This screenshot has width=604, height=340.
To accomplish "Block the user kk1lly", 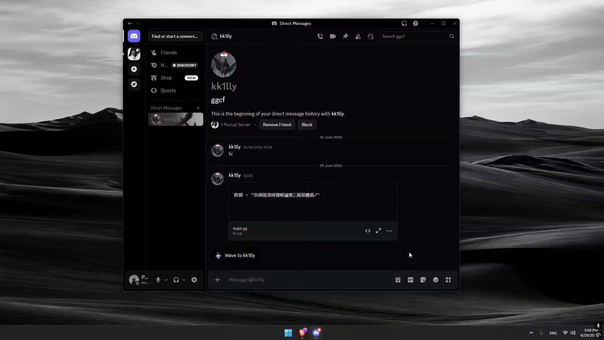I will 307,125.
